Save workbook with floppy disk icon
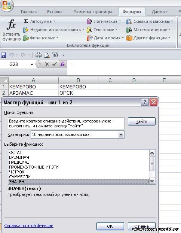The height and width of the screenshot is (233, 181). coord(3,55)
